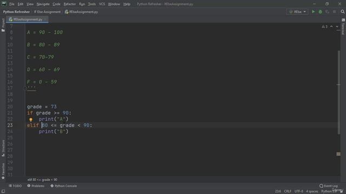Click the 'B = 80 - 89' comment line
This screenshot has width=346, height=194.
click(43, 45)
